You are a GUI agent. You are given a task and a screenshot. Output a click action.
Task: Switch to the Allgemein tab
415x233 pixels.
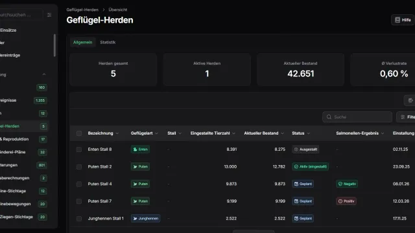point(82,42)
